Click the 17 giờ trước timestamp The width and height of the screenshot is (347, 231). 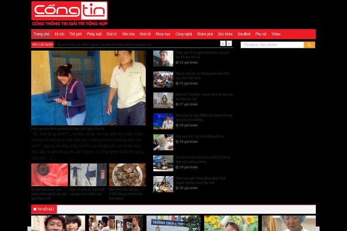tap(187, 105)
